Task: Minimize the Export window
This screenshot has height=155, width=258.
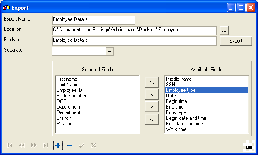Action: tap(231, 8)
